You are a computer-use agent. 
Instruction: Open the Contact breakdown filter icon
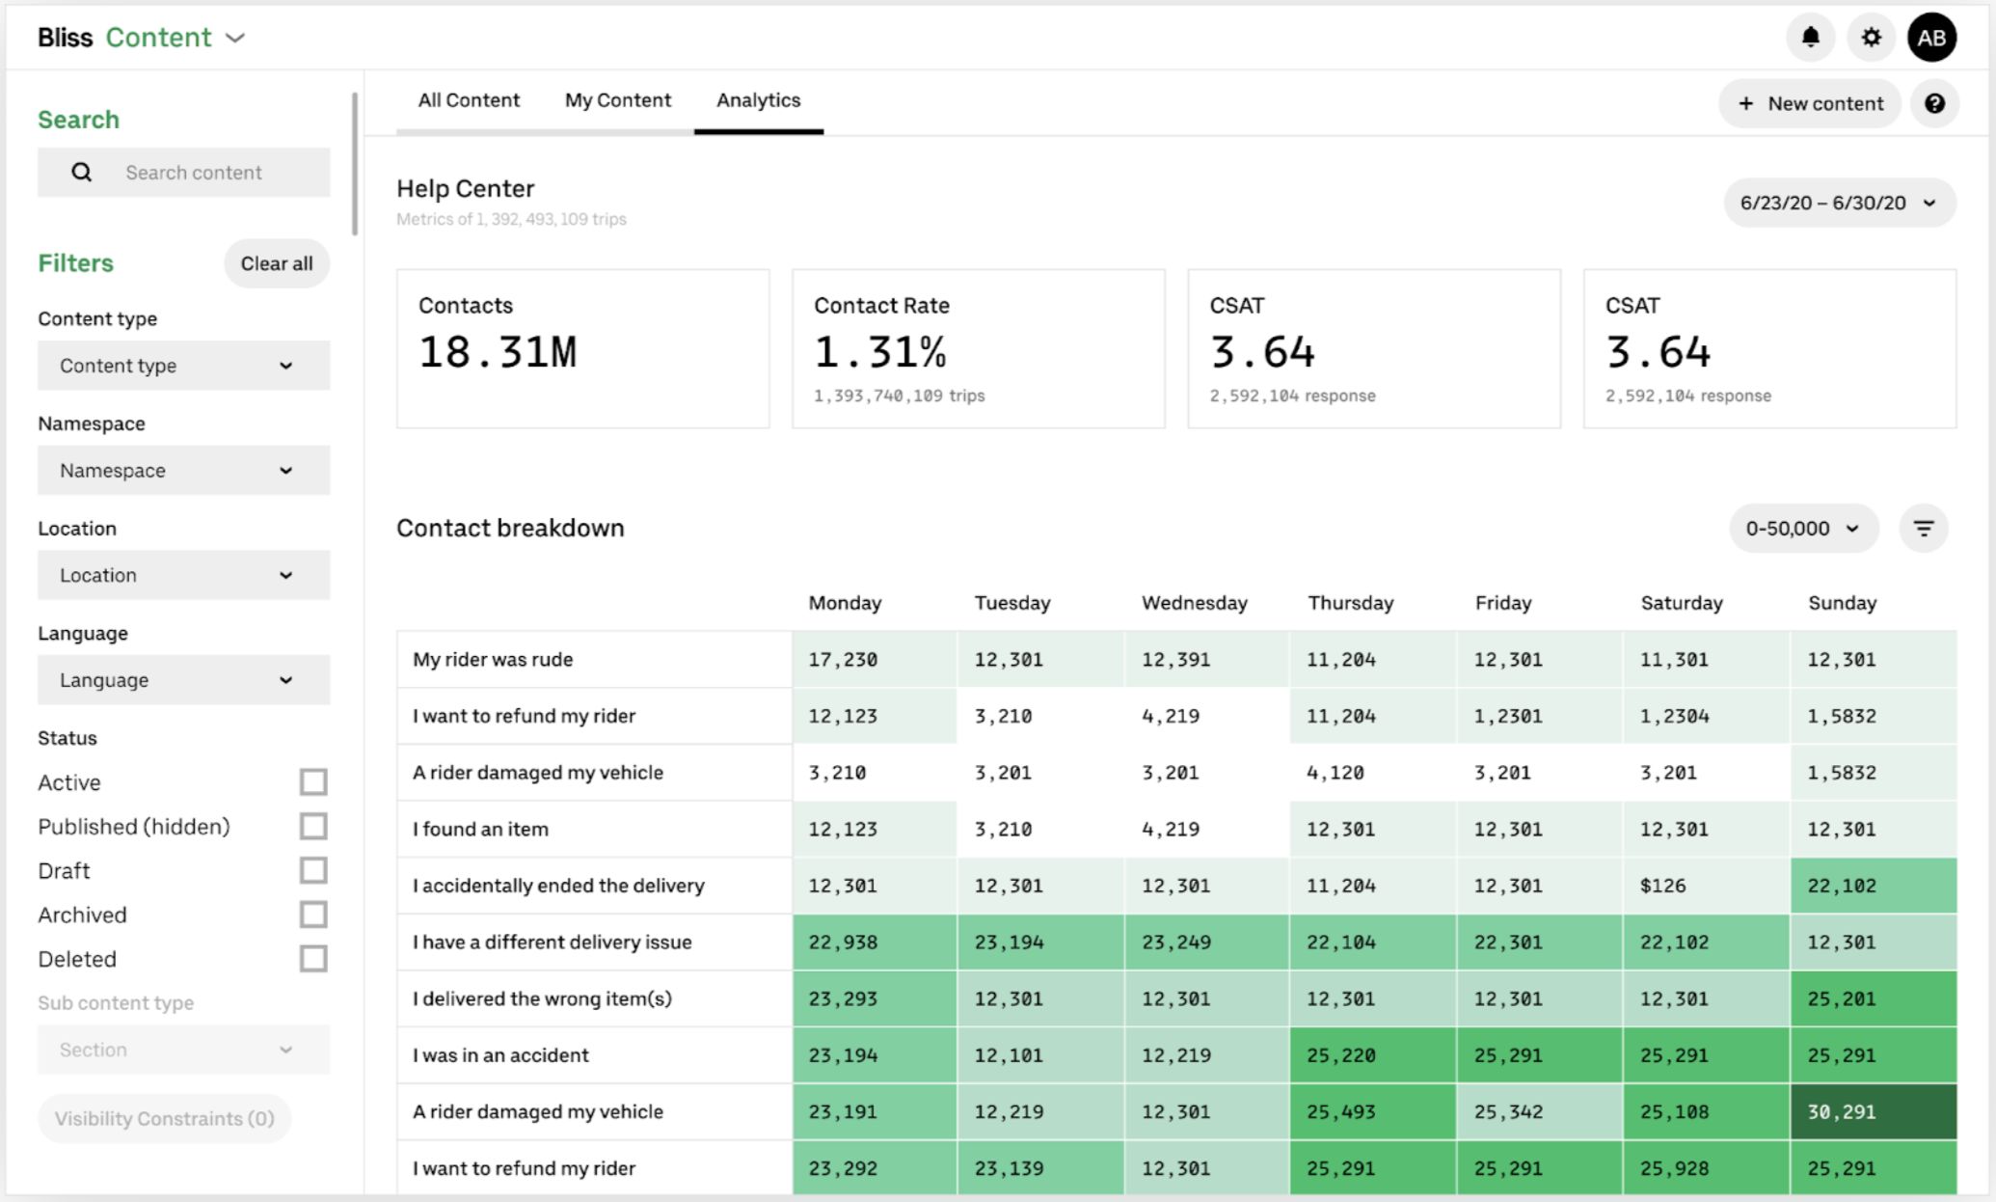pos(1924,528)
